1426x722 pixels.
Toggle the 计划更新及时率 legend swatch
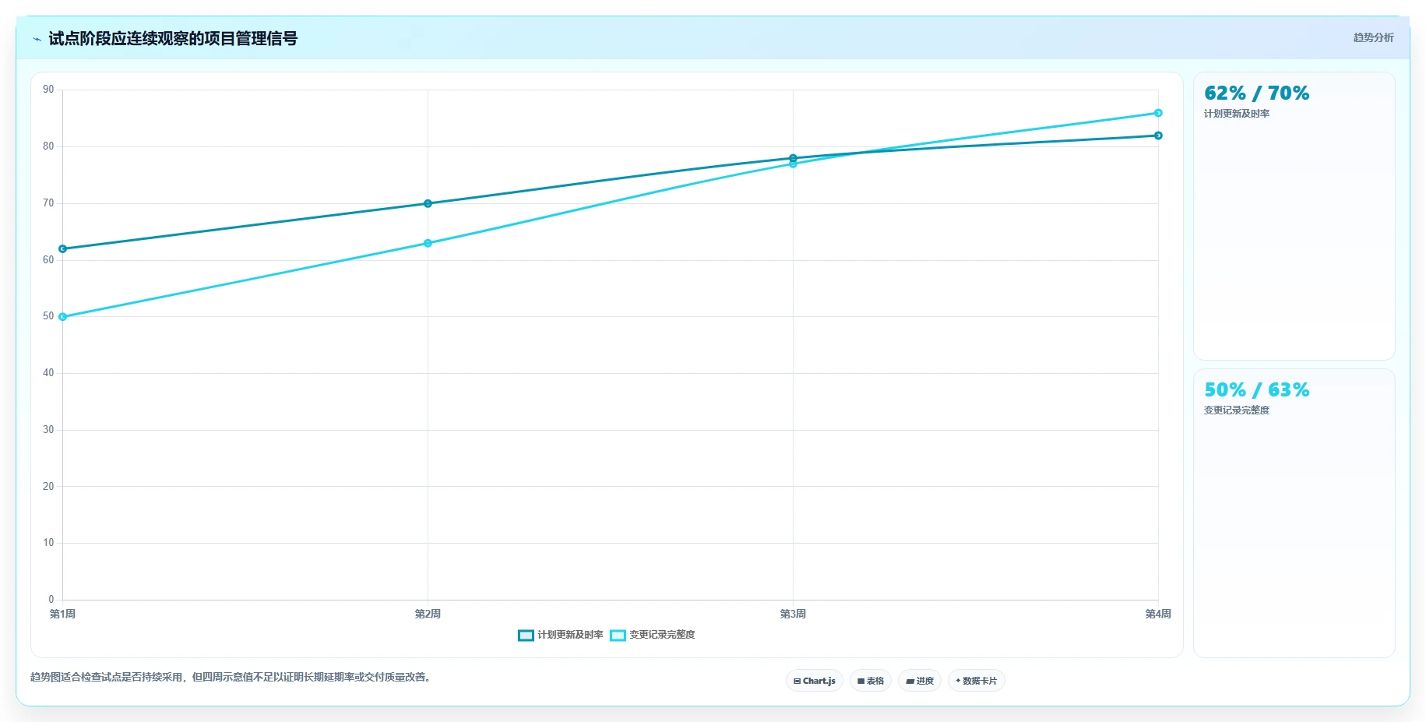click(x=526, y=635)
